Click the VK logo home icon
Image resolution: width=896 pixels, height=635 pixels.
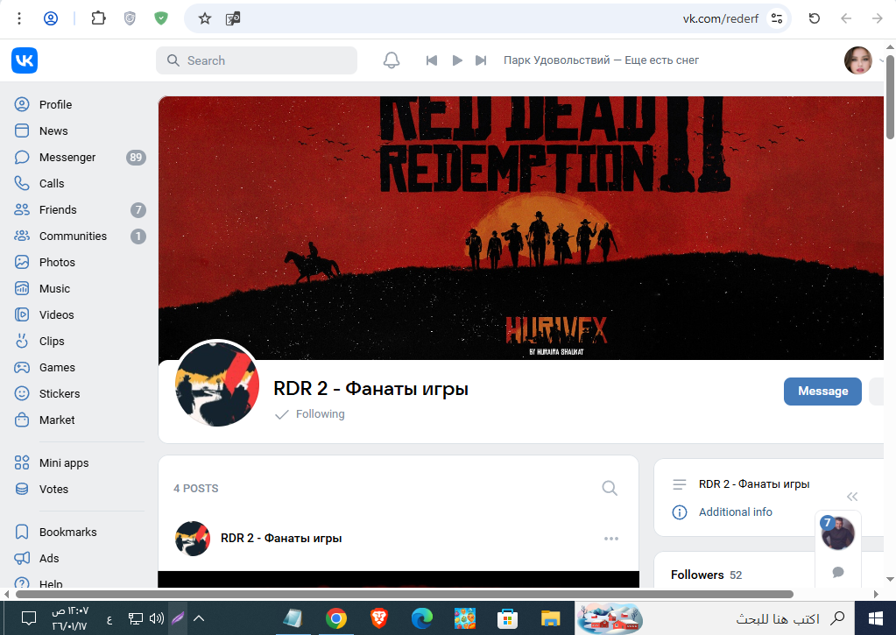(x=25, y=60)
